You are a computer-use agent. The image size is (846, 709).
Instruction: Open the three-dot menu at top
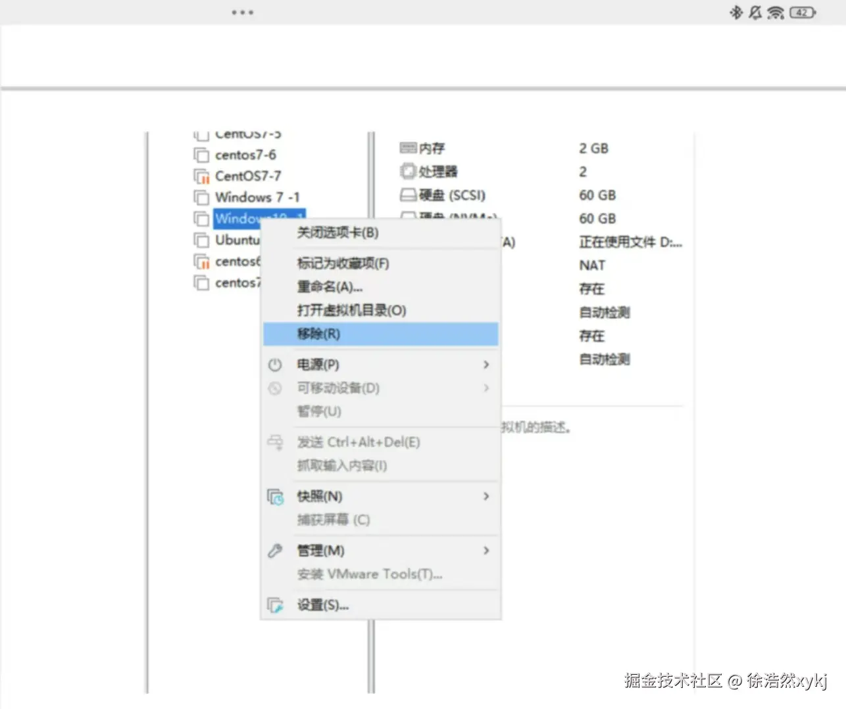point(242,12)
